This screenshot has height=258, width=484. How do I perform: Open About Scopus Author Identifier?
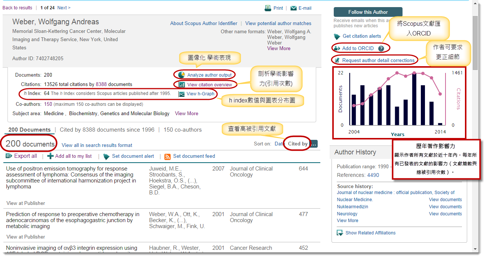(x=204, y=23)
